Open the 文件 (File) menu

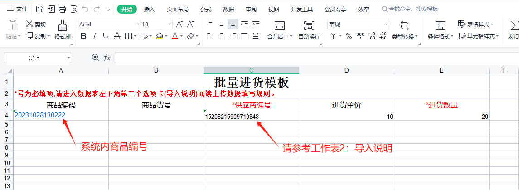(x=18, y=9)
